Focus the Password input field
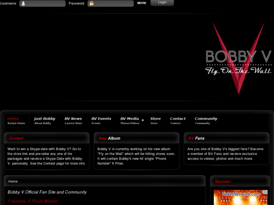Image resolution: width=274 pixels, height=205 pixels. pos(110,3)
